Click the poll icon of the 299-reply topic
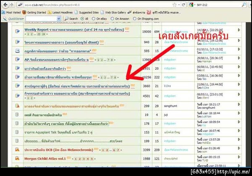252x176 pixels. point(17,106)
